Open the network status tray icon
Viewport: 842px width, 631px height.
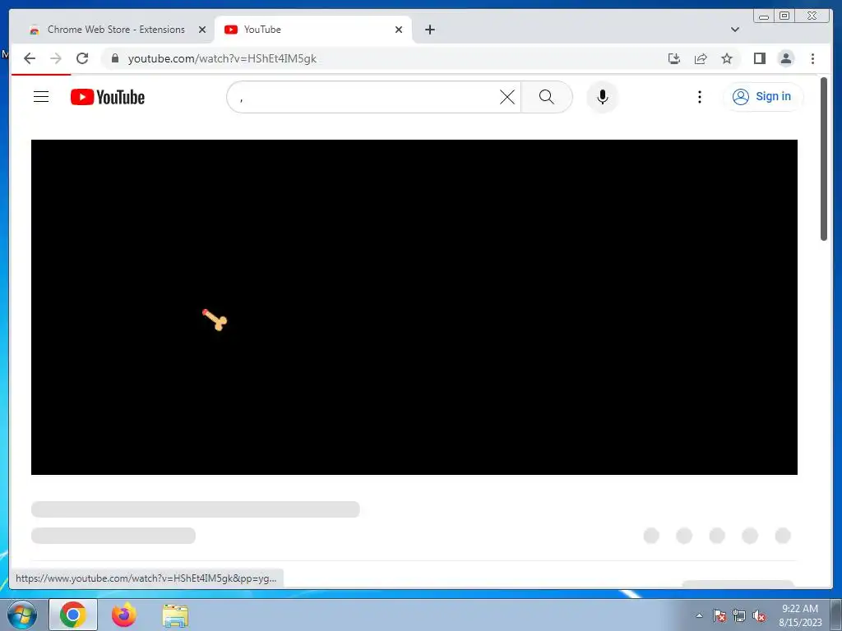click(x=739, y=615)
